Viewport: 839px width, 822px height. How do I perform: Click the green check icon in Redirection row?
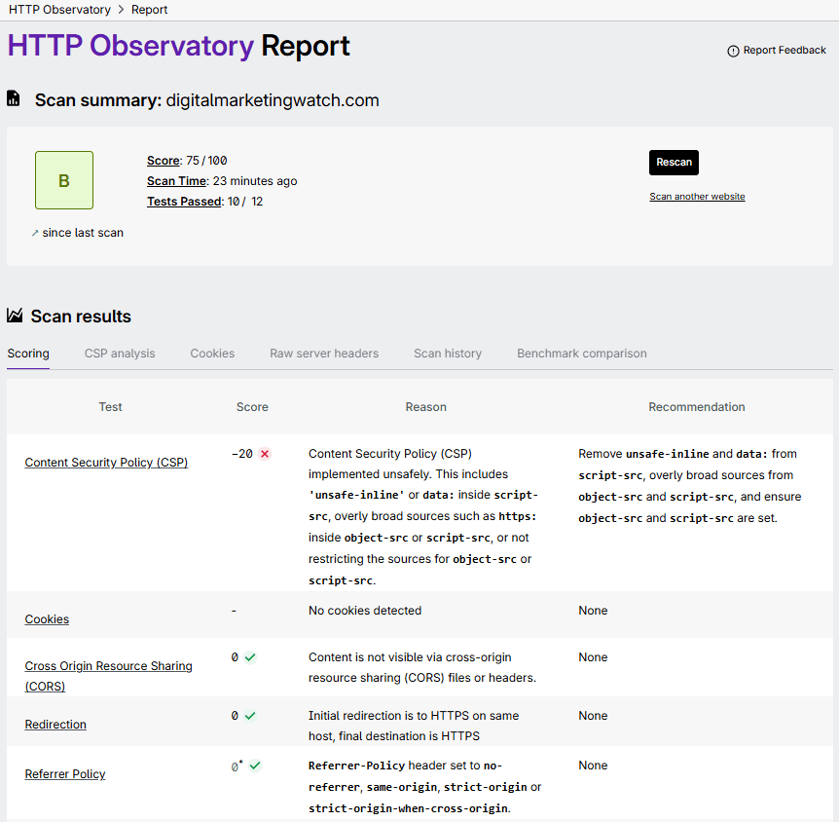(x=250, y=716)
